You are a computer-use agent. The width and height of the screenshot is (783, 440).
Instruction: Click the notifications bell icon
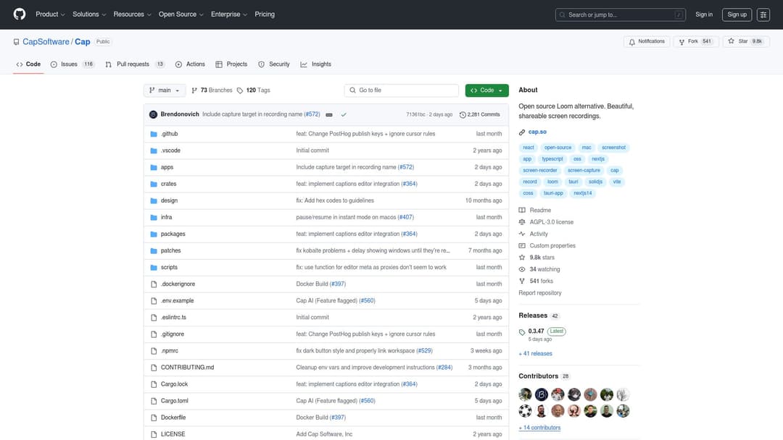631,42
